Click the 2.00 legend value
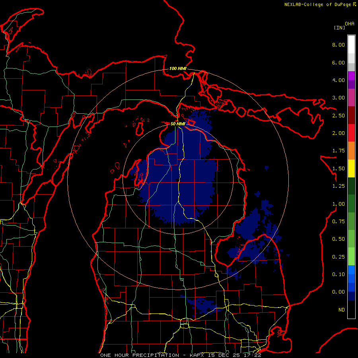Image resolution: width=358 pixels, height=358 pixels. point(339,133)
